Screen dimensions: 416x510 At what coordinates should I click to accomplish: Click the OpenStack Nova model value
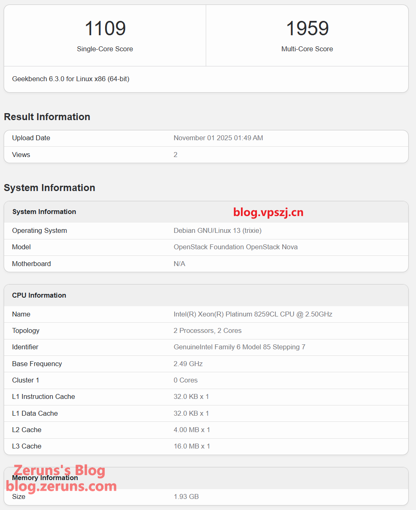pyautogui.click(x=235, y=247)
